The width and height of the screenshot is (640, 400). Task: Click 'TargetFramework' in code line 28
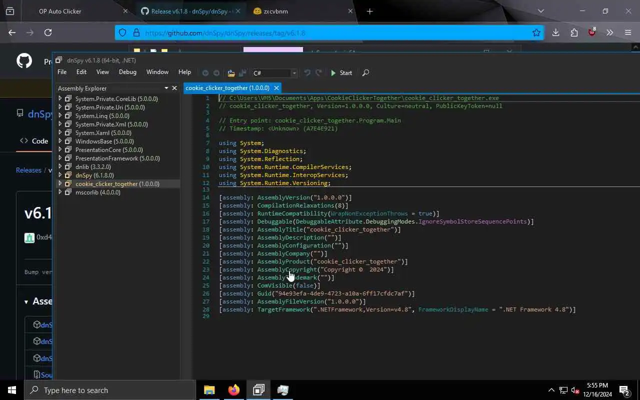click(x=283, y=309)
